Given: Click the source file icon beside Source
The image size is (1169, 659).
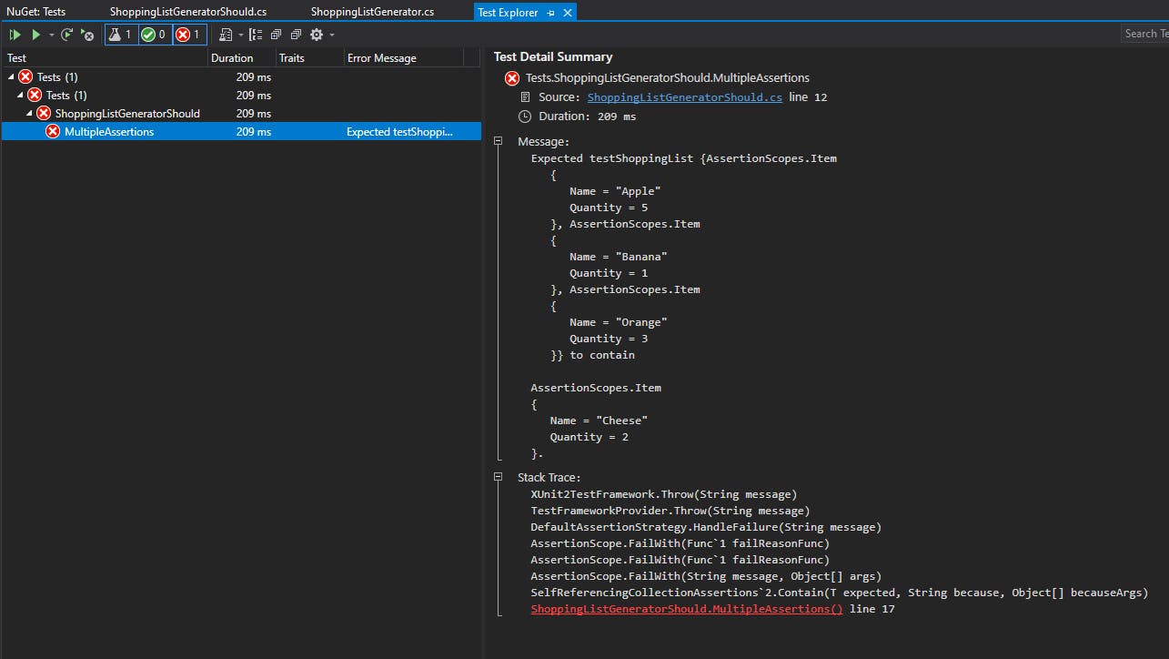Looking at the screenshot, I should click(x=524, y=96).
